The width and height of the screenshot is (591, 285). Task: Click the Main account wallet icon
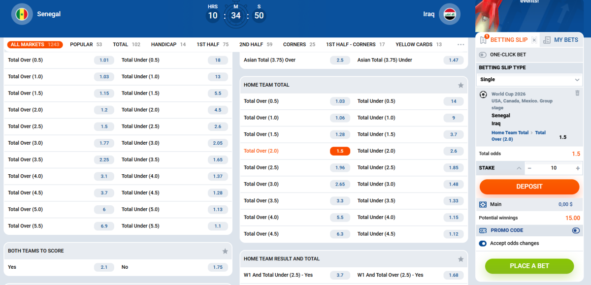tap(483, 204)
